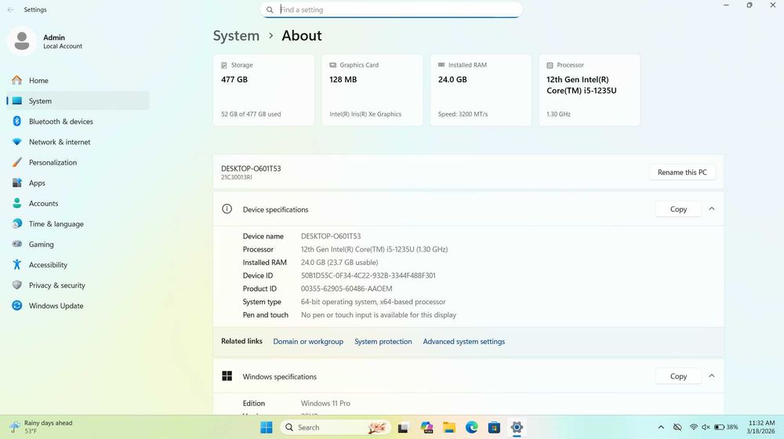Copy the Windows specifications
784x439 pixels.
pyautogui.click(x=678, y=376)
